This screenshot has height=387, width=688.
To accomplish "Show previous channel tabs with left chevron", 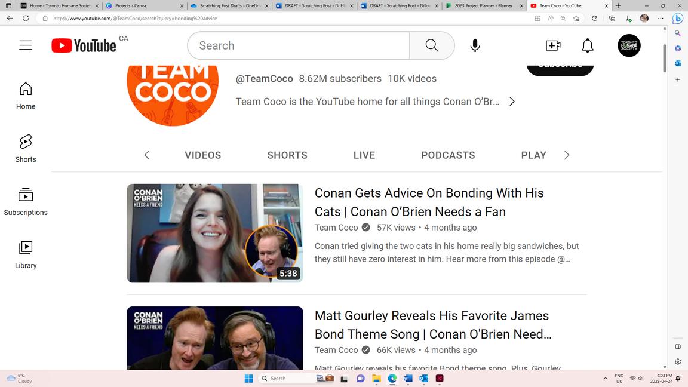I will [147, 155].
